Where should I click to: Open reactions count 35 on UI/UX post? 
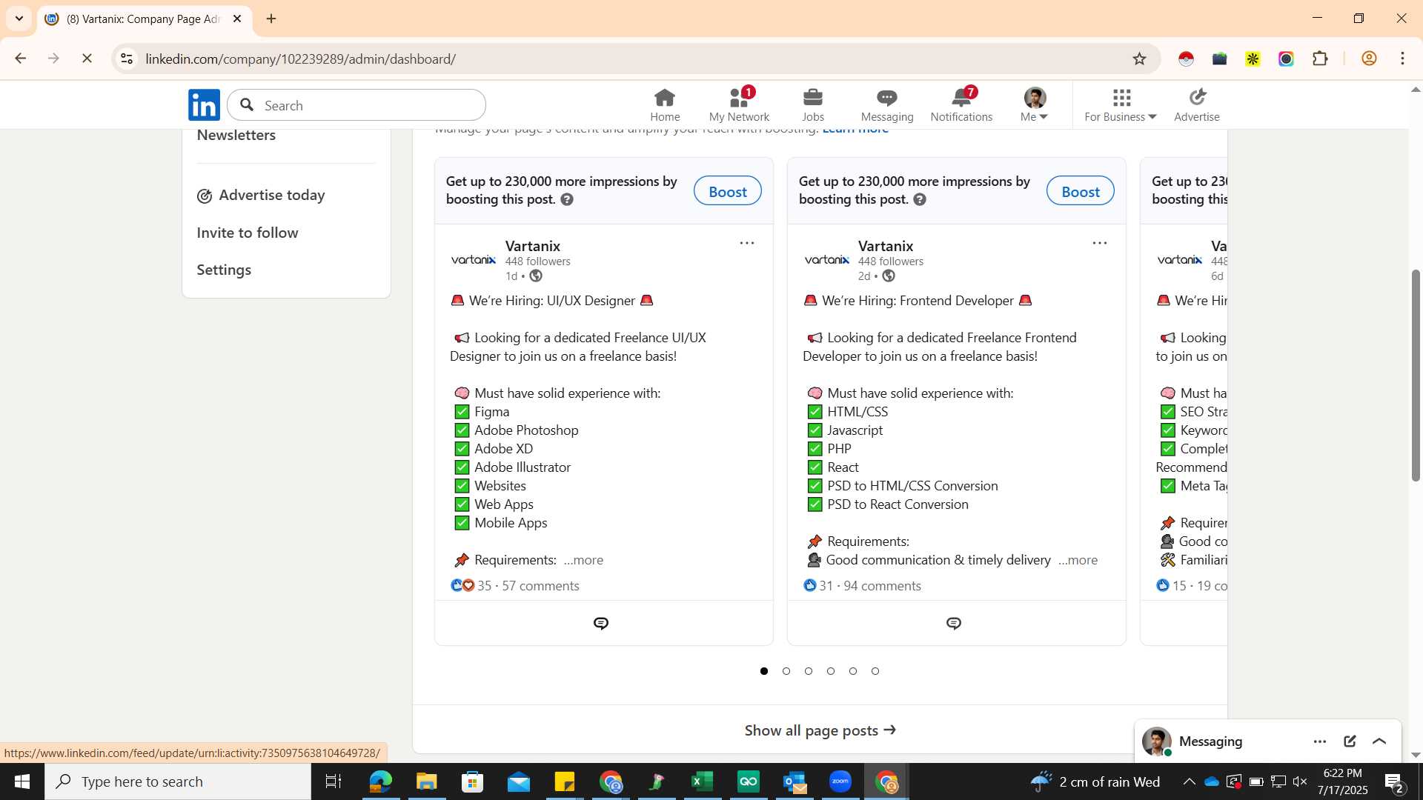coord(471,586)
